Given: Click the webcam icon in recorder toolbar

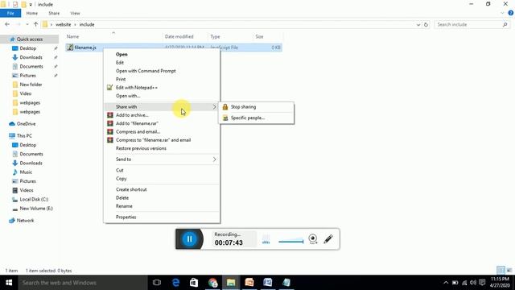Looking at the screenshot, I should [313, 238].
